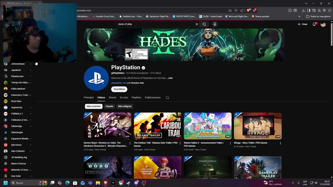Open Kitaria Fables 2 video thumbnail
The image size is (333, 187).
(208, 126)
